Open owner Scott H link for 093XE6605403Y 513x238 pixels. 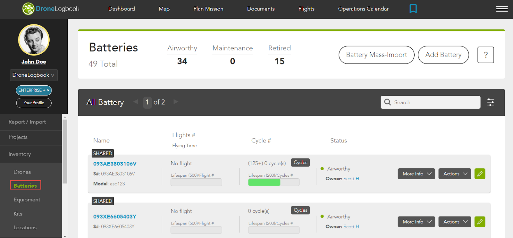click(351, 226)
